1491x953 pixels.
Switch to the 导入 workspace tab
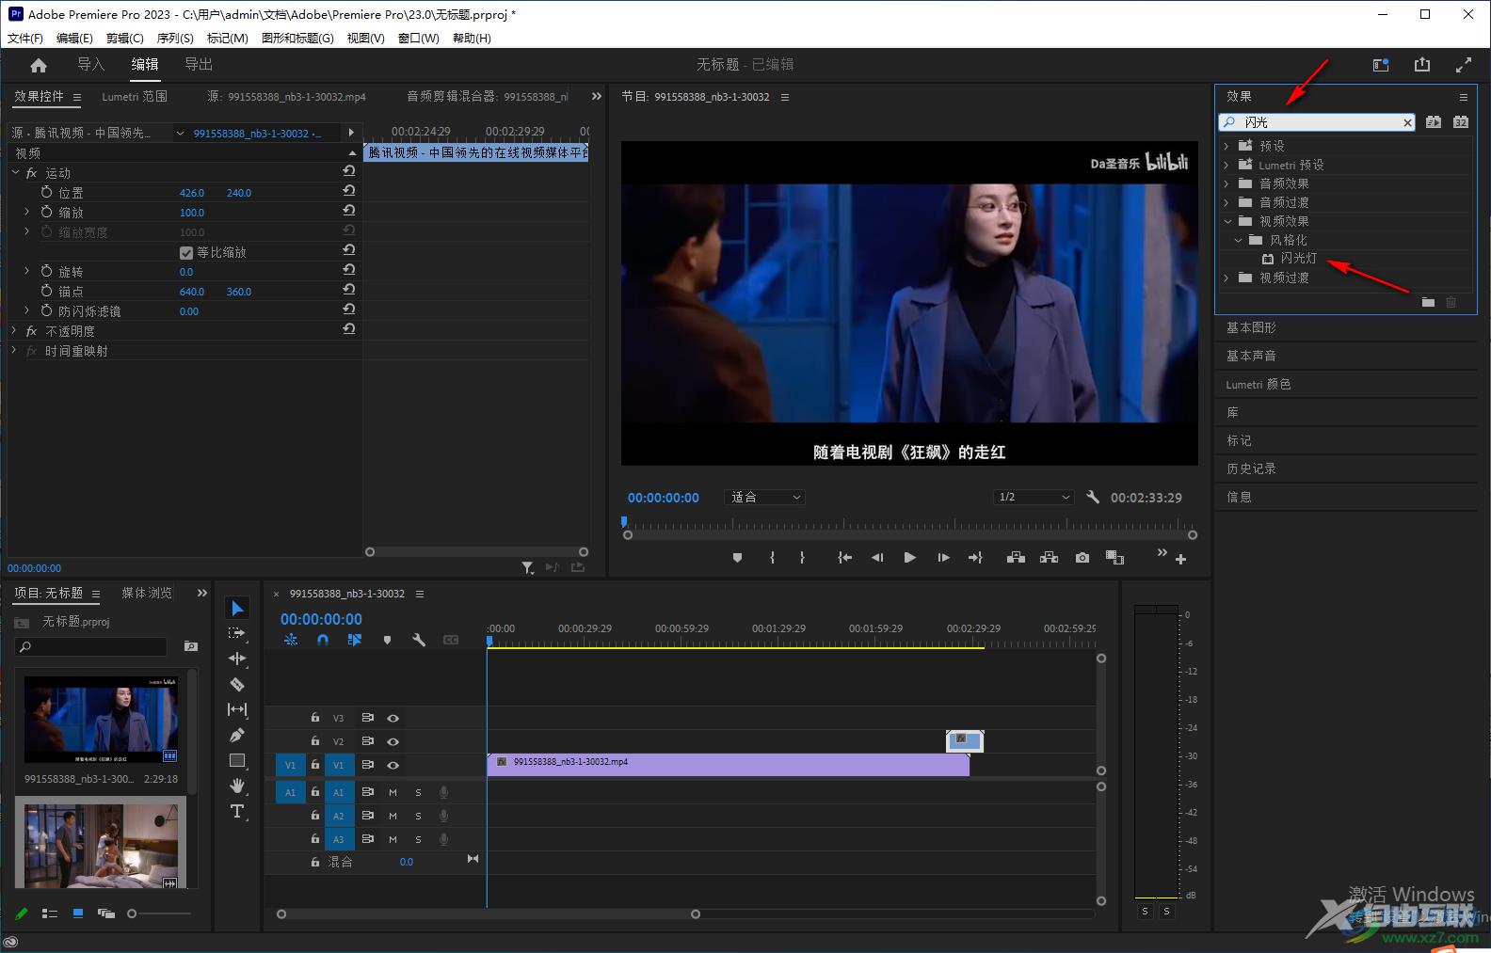point(90,64)
